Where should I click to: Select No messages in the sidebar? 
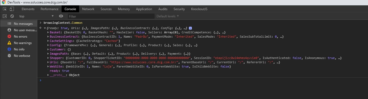coord(18,24)
